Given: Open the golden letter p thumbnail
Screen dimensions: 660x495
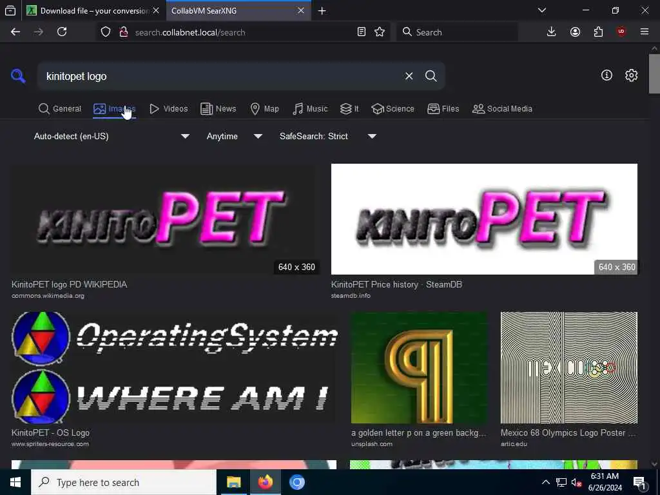Looking at the screenshot, I should tap(419, 367).
